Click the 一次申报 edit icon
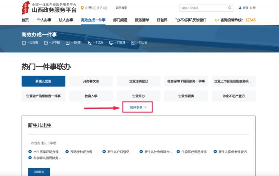This screenshot has width=279, height=176. (x=46, y=43)
